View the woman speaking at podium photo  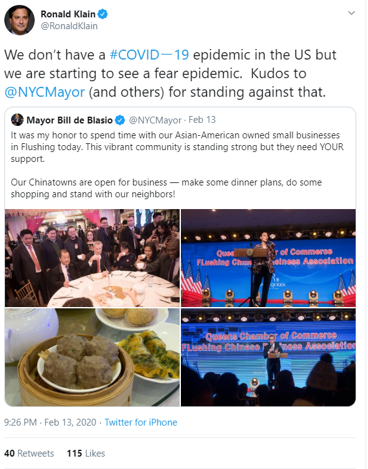pyautogui.click(x=268, y=258)
